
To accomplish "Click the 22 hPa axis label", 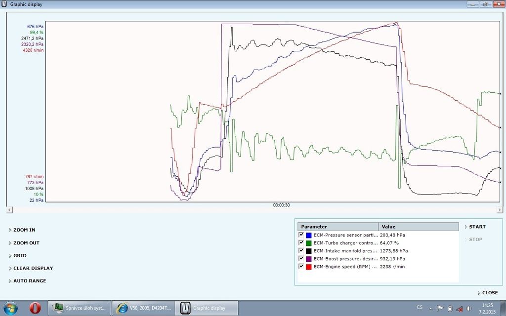I will 37,200.
